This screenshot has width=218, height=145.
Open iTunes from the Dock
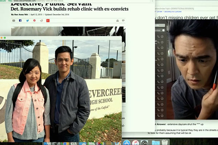[136, 142]
